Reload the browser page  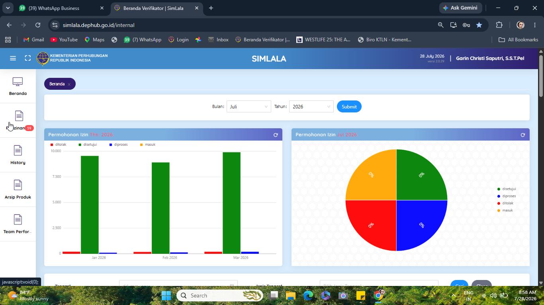coord(38,25)
